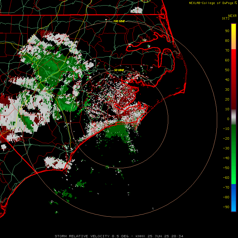Click the 10 value on velocity scale
238x238 pixels.
click(x=227, y=109)
